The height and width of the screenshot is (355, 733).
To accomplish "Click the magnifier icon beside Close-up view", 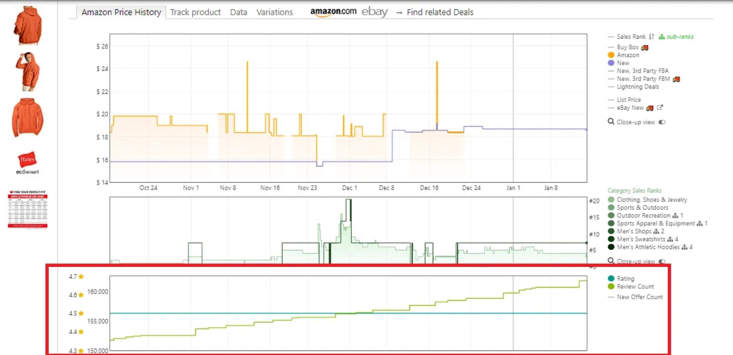I will point(611,122).
